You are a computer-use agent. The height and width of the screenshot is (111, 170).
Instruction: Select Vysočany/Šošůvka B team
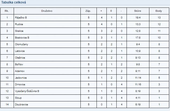[x=27, y=91]
